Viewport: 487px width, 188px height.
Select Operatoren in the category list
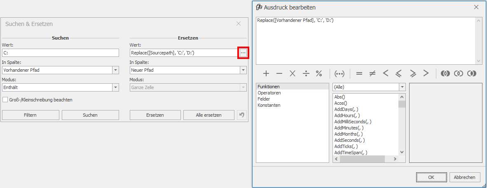[269, 93]
